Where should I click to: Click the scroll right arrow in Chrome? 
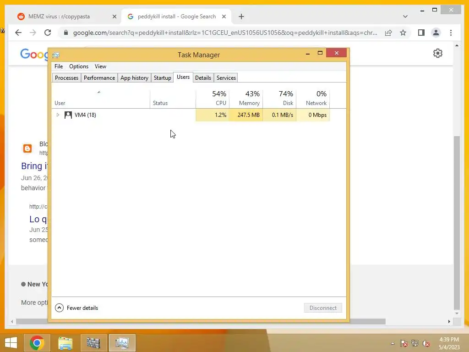449,321
